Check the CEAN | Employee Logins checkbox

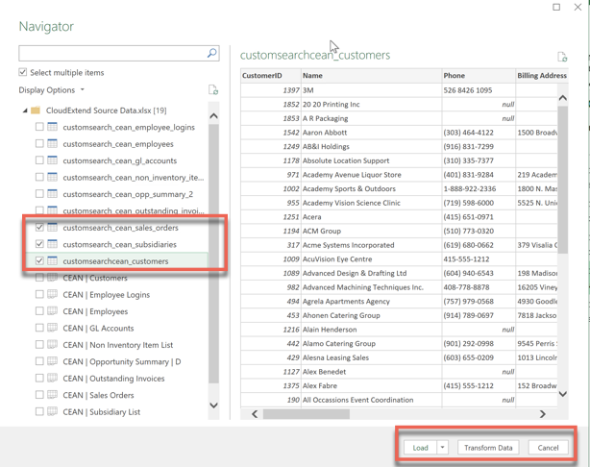[x=39, y=294]
